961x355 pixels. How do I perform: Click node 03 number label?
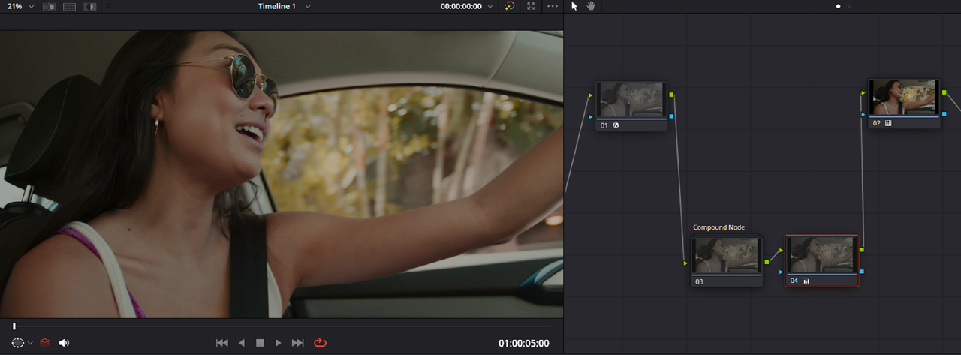pos(699,281)
